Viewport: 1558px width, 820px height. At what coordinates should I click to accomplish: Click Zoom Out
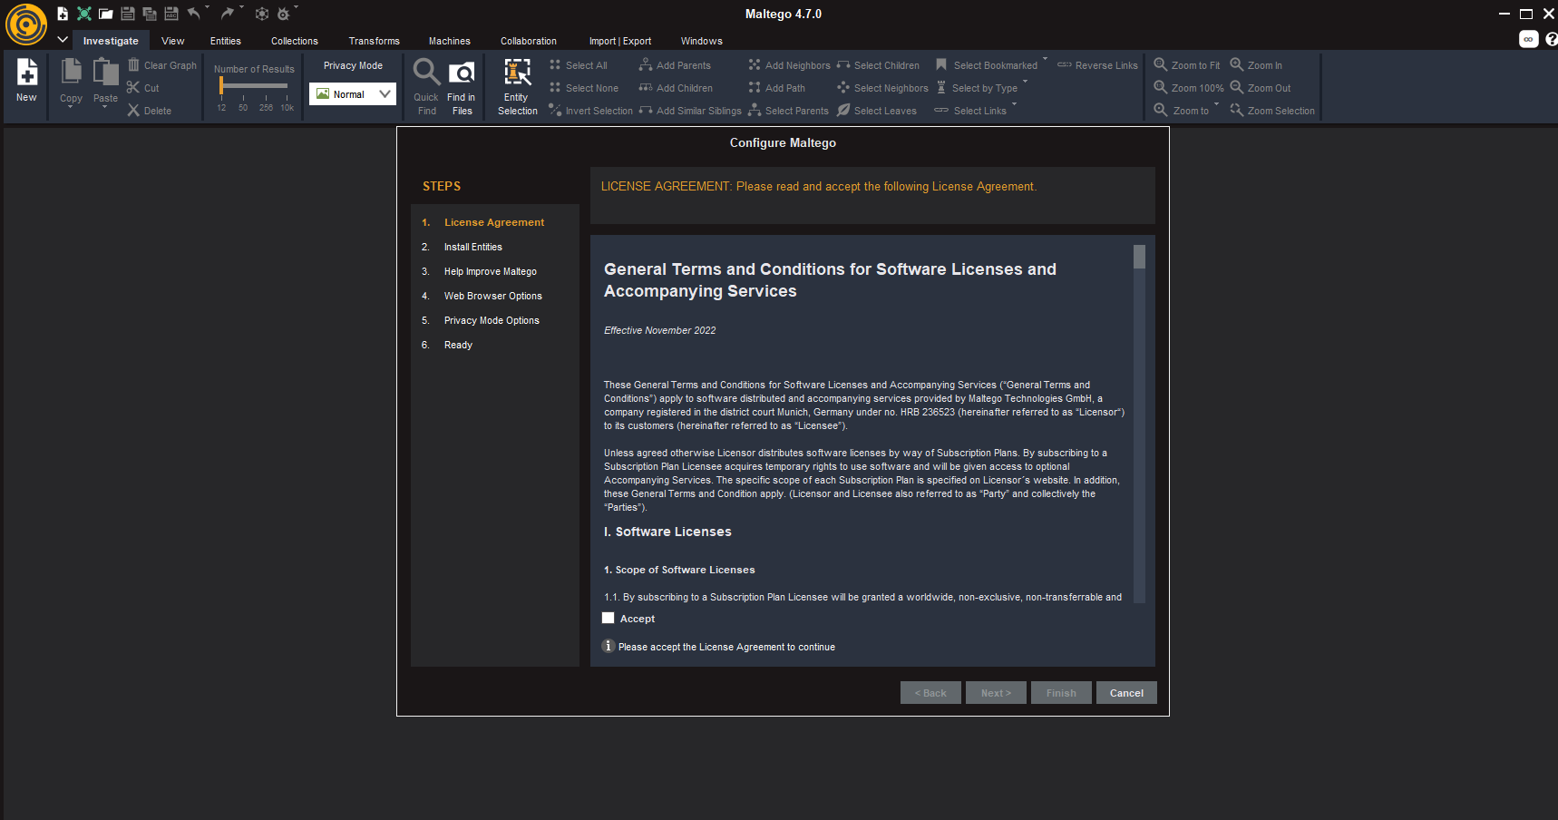click(1261, 88)
